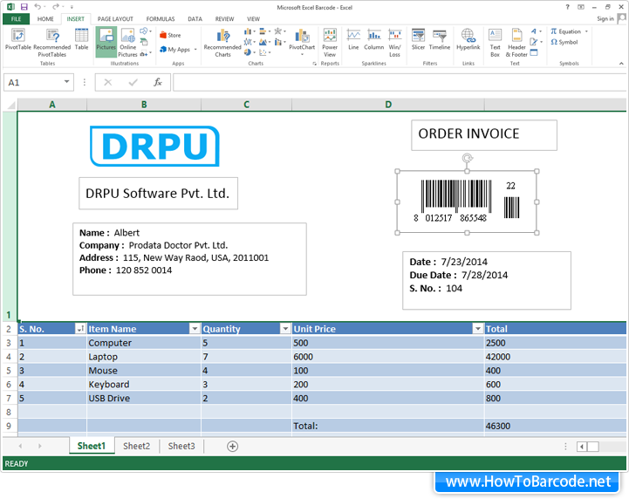Image resolution: width=629 pixels, height=499 pixels.
Task: Switch to the REVIEW tab
Action: tap(225, 19)
